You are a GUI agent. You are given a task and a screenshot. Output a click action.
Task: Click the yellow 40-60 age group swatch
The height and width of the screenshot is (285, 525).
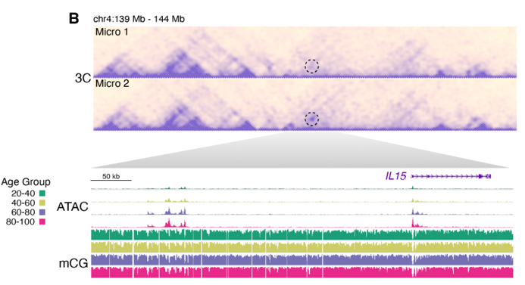click(42, 203)
